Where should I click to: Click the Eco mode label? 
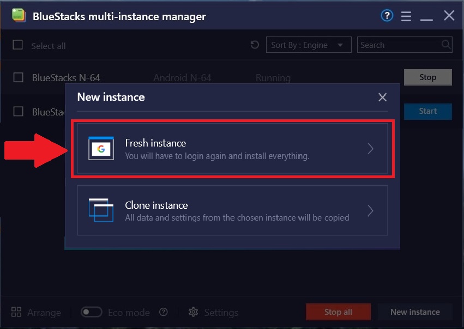click(129, 313)
